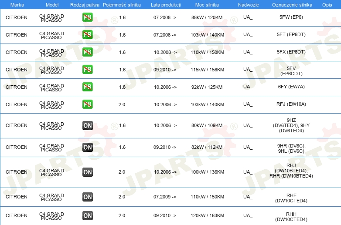The image size is (341, 225).
Task: Click power value 115kW / 156KM
Action: (x=207, y=70)
